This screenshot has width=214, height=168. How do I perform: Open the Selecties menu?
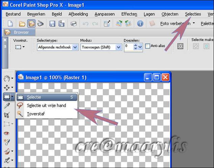(193, 14)
